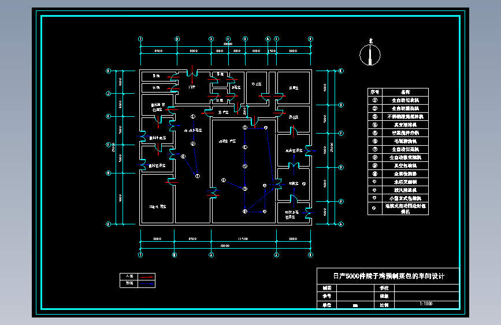Viewport: 501px width, 325px height.
Task: Click number ⑤ in the equipment table
Action: coord(375,133)
